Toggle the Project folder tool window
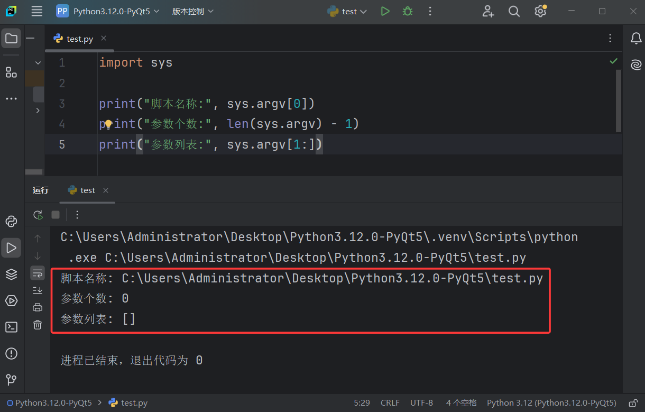Screen dimensions: 645x412 coord(11,39)
